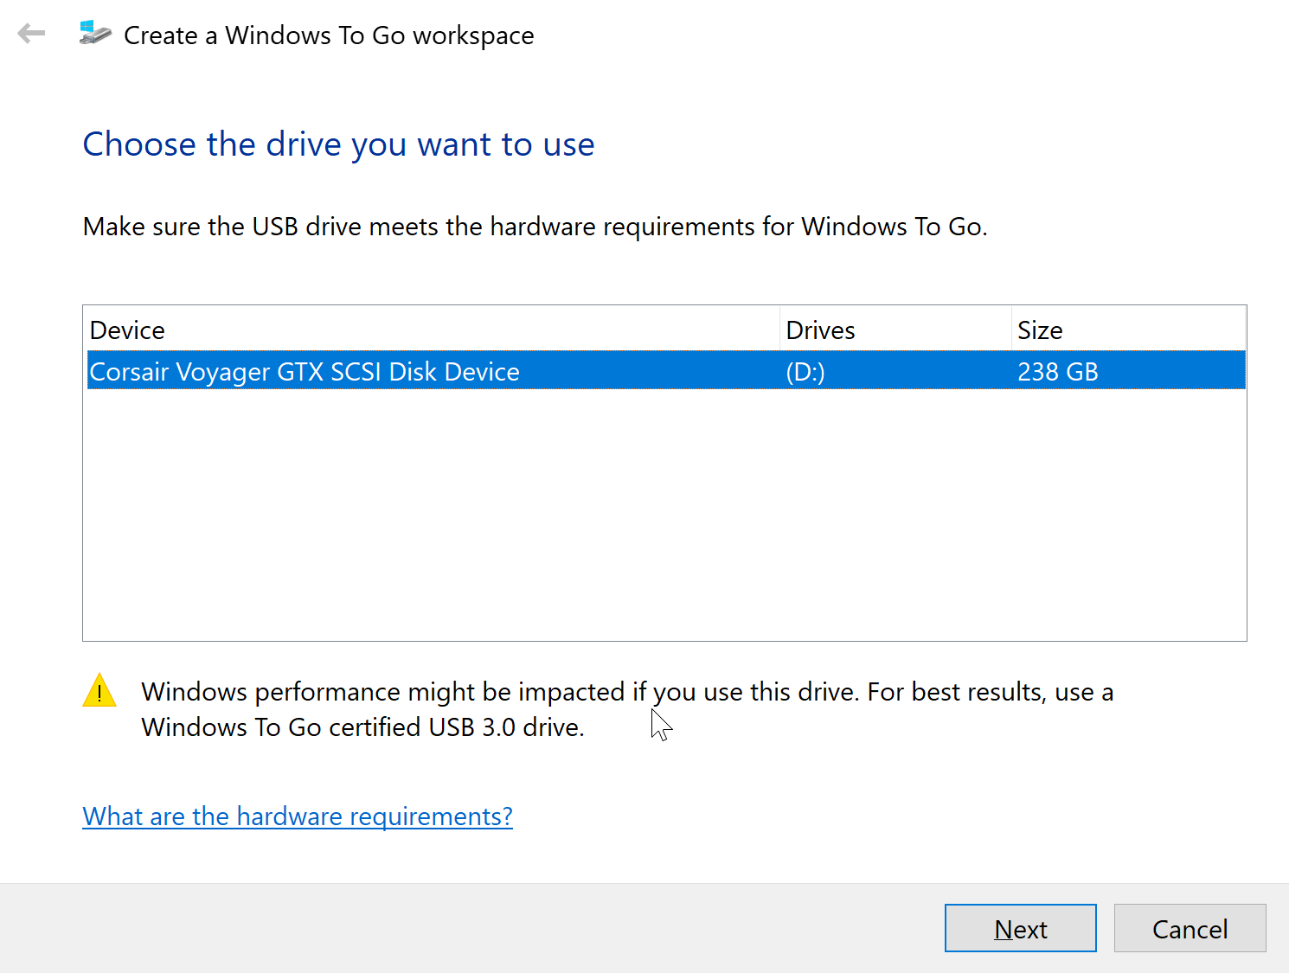Sort by the Drives column header
The height and width of the screenshot is (973, 1289).
click(895, 330)
